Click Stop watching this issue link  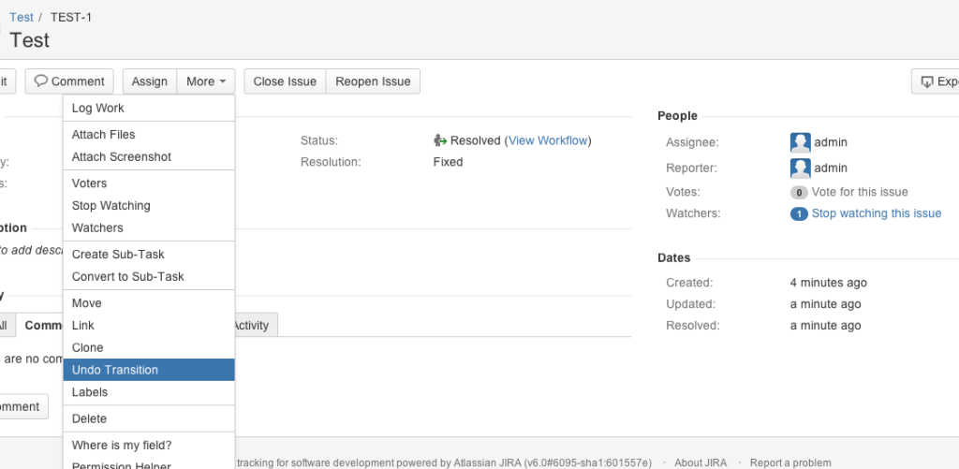[877, 213]
